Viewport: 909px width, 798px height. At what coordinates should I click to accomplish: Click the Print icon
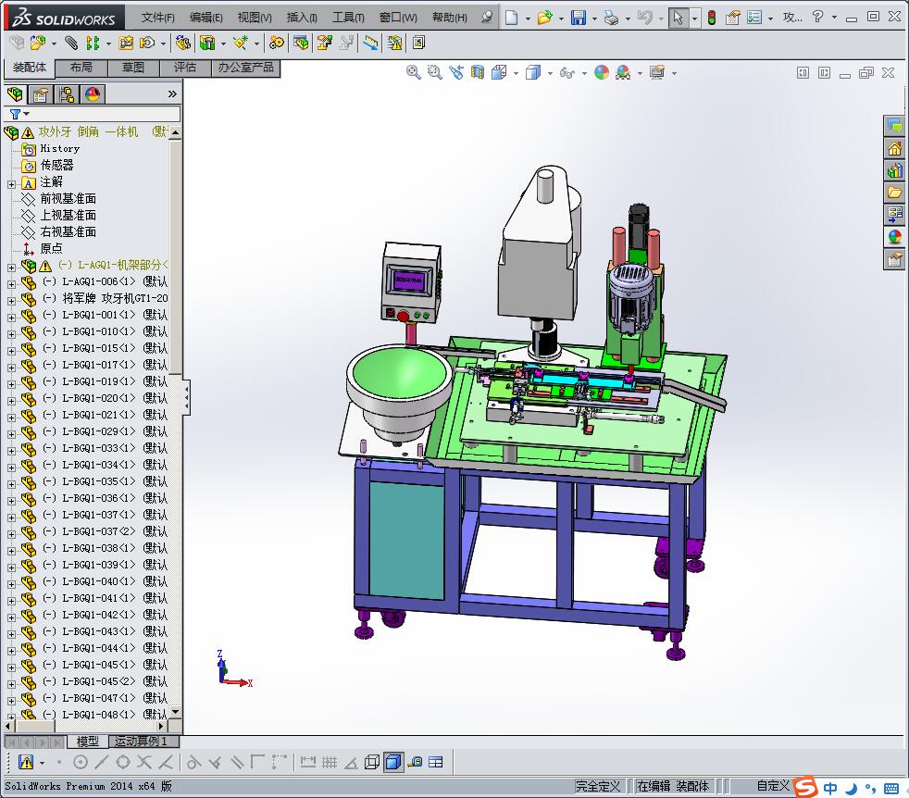[x=611, y=18]
